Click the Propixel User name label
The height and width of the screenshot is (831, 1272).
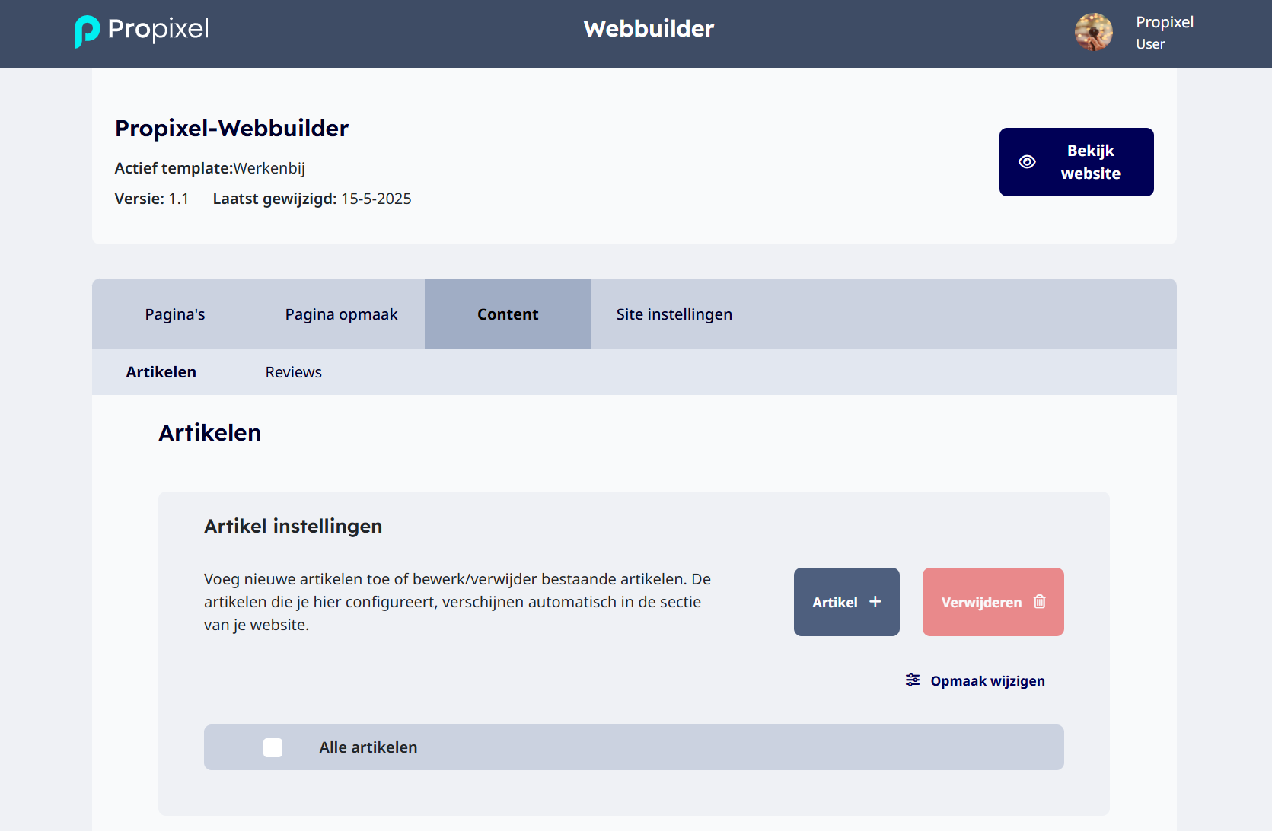tap(1165, 33)
